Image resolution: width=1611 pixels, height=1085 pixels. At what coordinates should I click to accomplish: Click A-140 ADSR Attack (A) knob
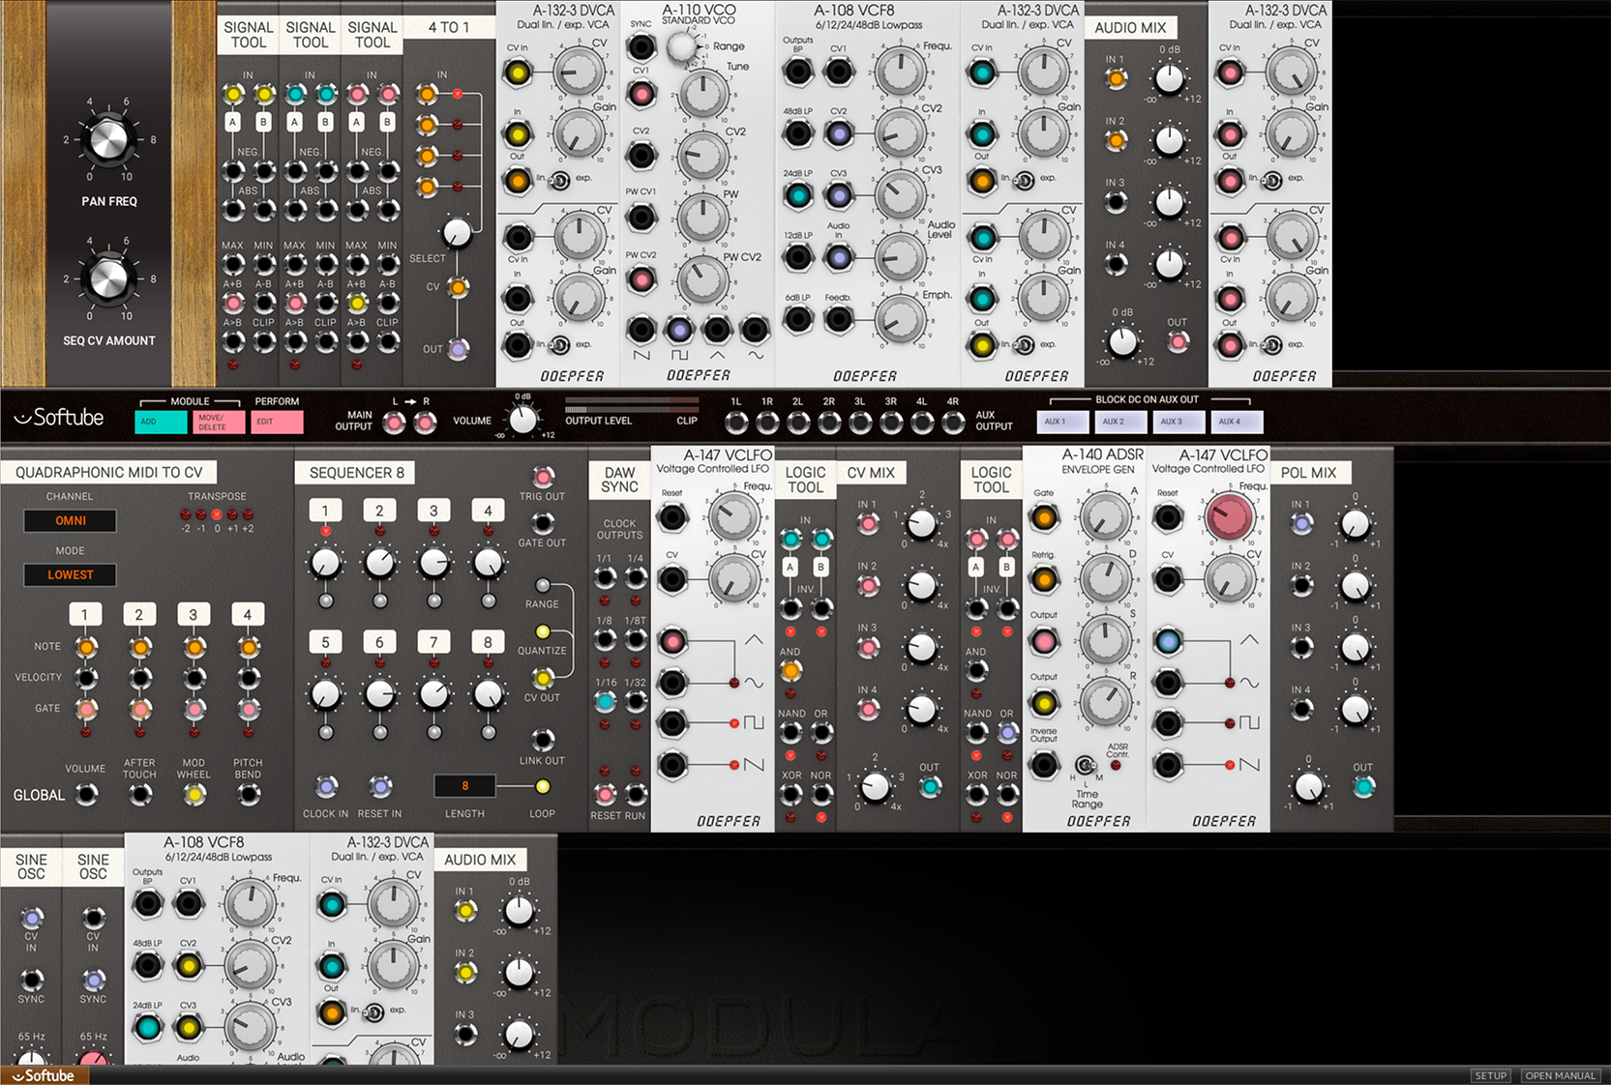click(1105, 516)
